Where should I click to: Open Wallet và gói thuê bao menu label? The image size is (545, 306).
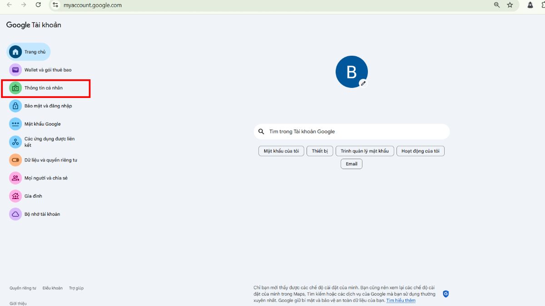pos(48,70)
